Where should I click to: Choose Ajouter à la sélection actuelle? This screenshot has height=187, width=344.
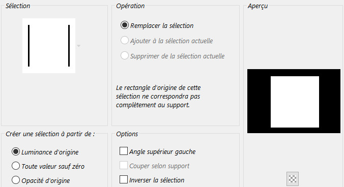coord(124,41)
